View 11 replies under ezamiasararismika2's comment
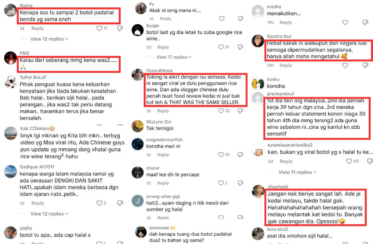Image resolution: width=373 pixels, height=244 pixels. [x=298, y=172]
